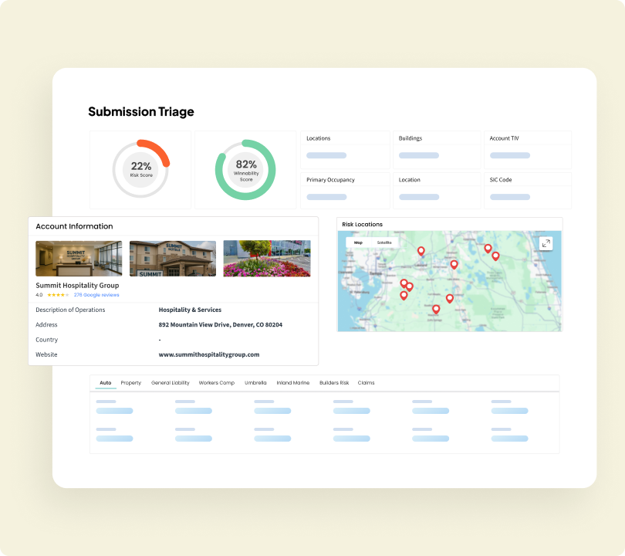The width and height of the screenshot is (625, 556).
Task: View the flower garden photo thumbnail
Action: tap(267, 258)
